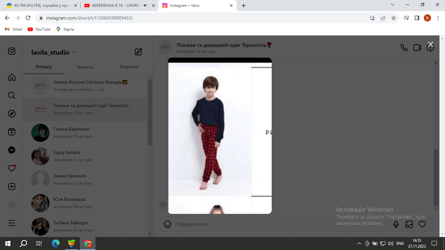Open chat with Юля Виговська
445x250 pixels.
(x=86, y=203)
